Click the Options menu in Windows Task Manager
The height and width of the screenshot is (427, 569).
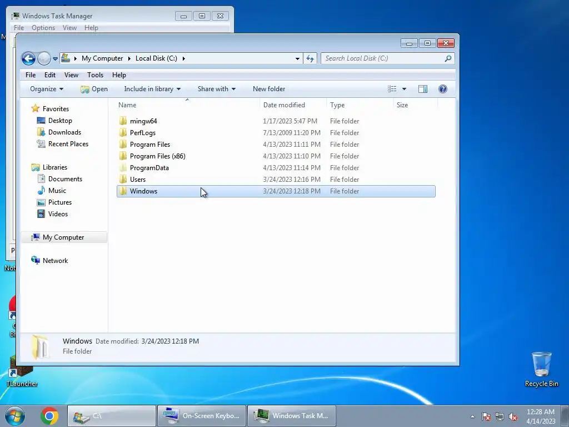[x=43, y=28]
